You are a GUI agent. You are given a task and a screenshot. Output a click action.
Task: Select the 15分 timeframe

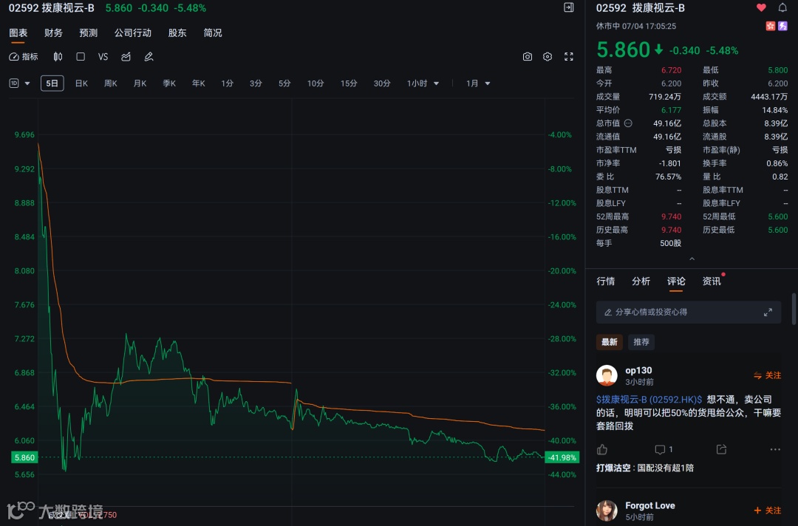pyautogui.click(x=349, y=83)
